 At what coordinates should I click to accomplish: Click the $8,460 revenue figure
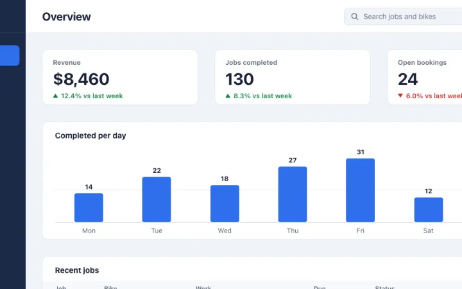point(81,79)
